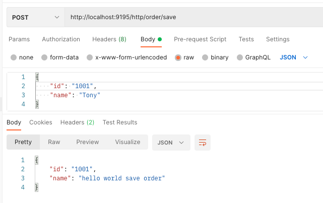Choose x-www-form-urlencoded body type
Image resolution: width=323 pixels, height=203 pixels.
tap(90, 57)
